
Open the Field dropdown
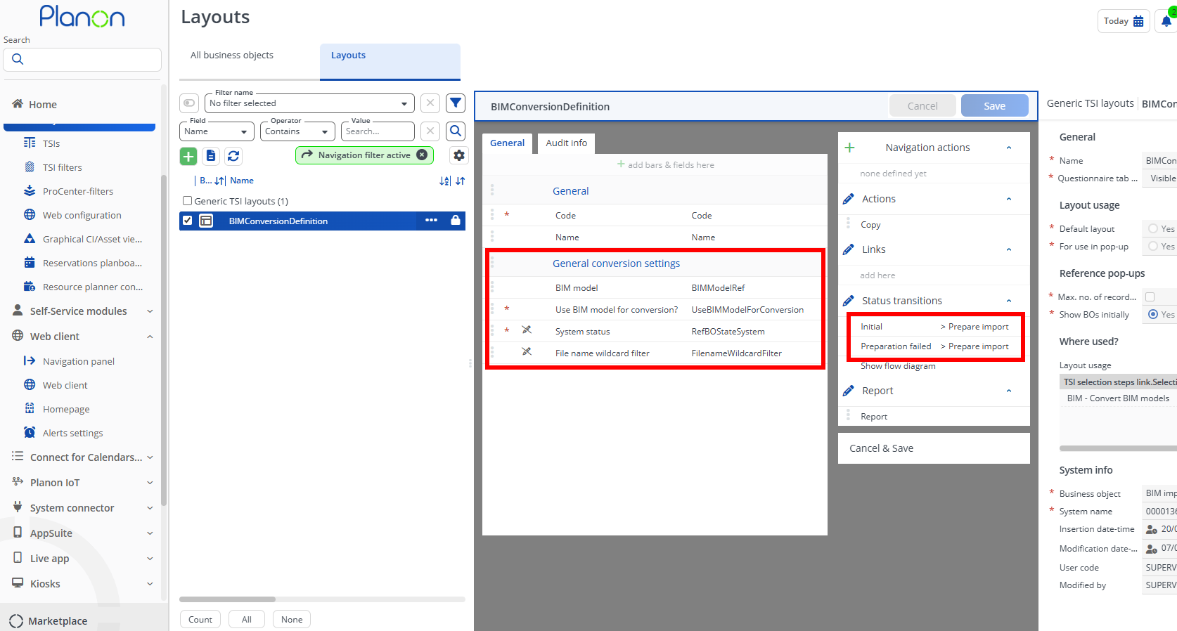217,131
